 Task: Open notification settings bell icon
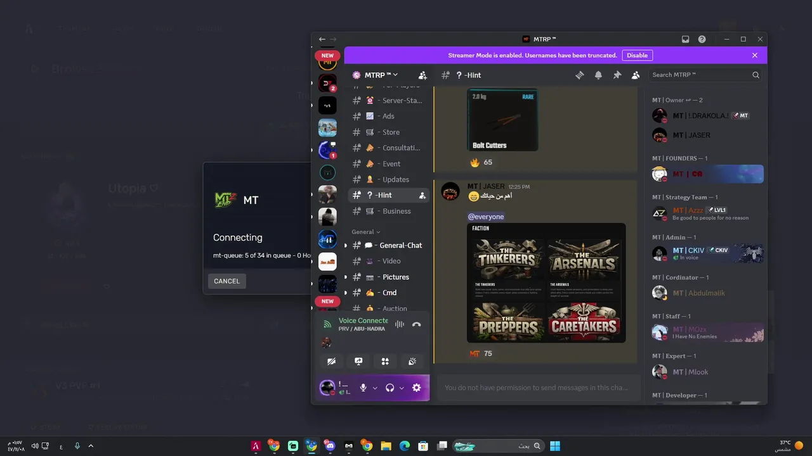598,75
